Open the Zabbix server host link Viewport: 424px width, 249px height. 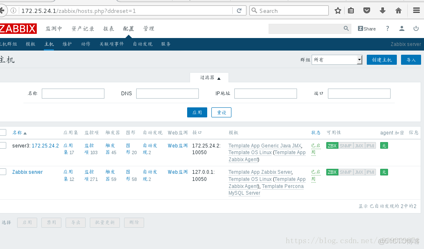coord(27,172)
